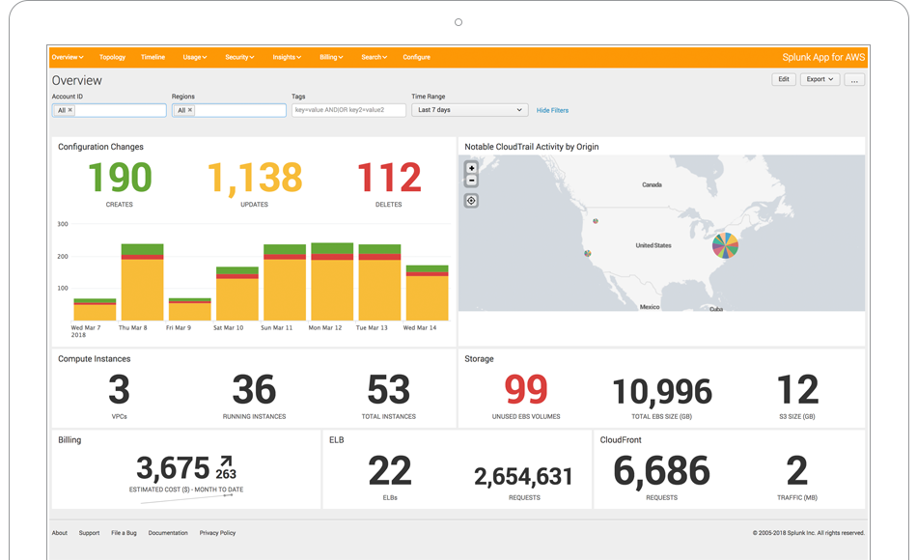Expand the Security menu

pyautogui.click(x=239, y=57)
